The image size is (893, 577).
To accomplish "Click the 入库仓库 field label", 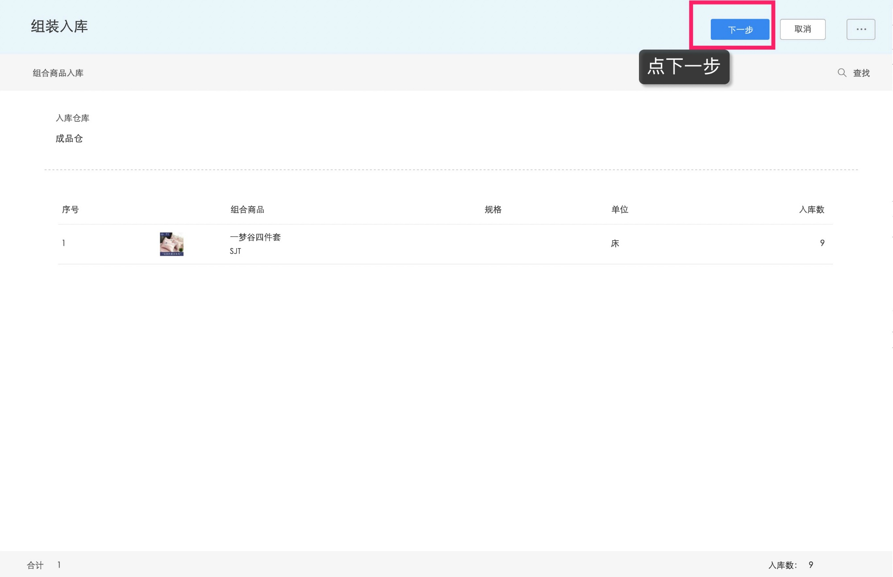I will (x=72, y=118).
